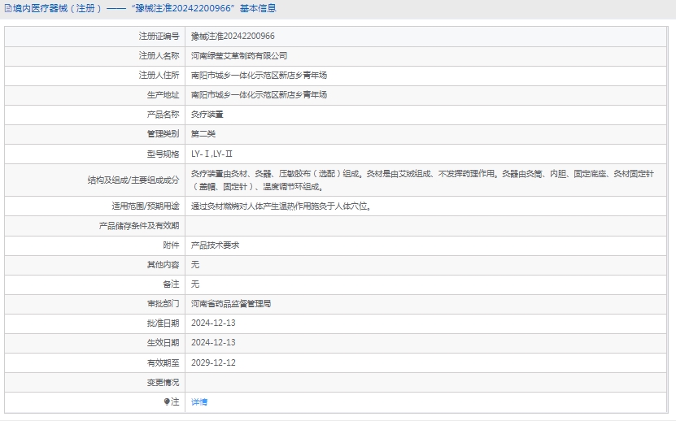The image size is (676, 421).
Task: Click the lightbulb icon beside 注 label
Action: tap(167, 401)
